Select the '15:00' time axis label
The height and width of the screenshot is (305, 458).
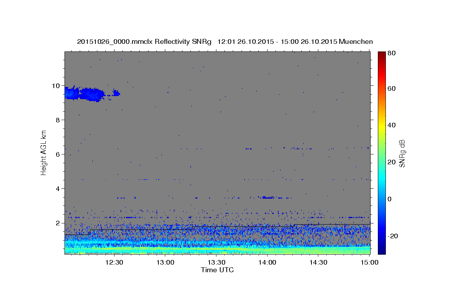pos(369,262)
